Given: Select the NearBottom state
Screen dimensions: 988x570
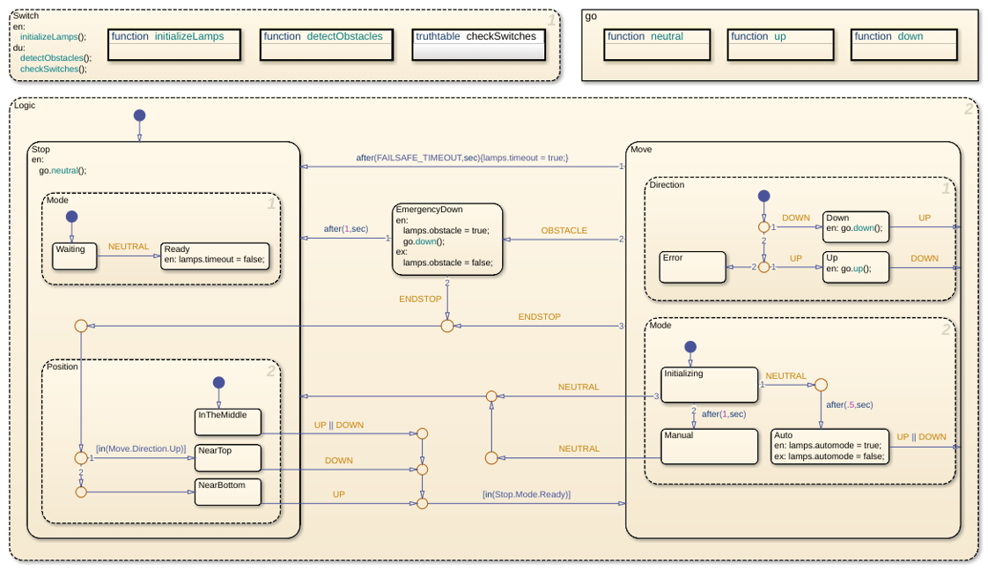Looking at the screenshot, I should [228, 492].
